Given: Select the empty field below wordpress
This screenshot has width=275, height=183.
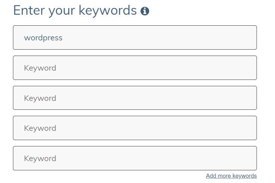Looking at the screenshot, I should point(135,68).
